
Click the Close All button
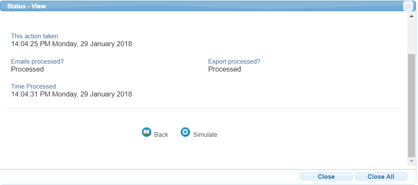pyautogui.click(x=381, y=177)
